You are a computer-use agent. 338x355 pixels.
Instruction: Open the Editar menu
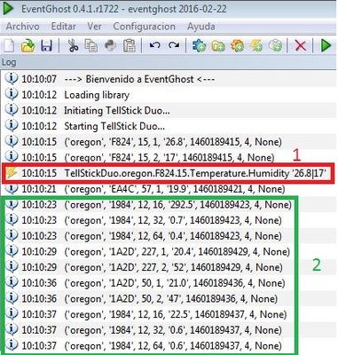pyautogui.click(x=63, y=27)
